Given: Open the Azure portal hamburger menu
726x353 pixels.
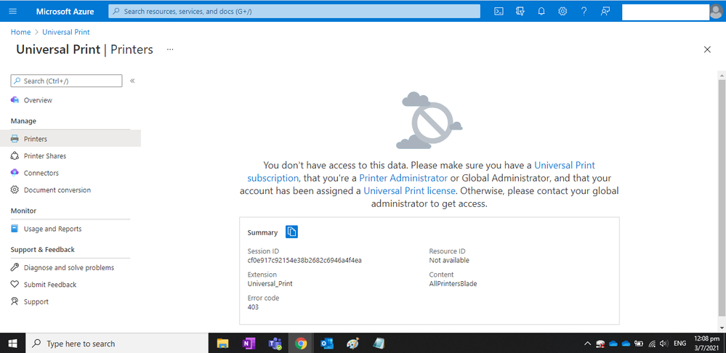Looking at the screenshot, I should click(13, 11).
